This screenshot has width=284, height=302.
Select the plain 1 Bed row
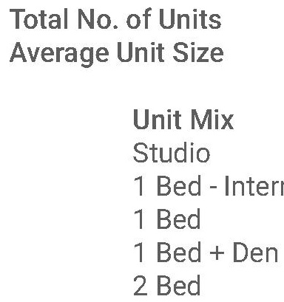coord(167,219)
